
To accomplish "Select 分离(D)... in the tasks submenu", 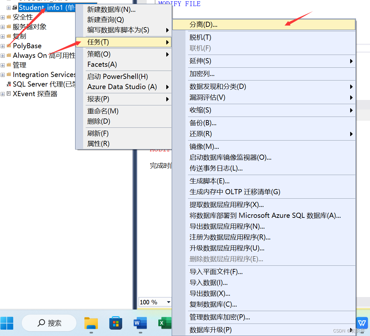I will (264, 25).
